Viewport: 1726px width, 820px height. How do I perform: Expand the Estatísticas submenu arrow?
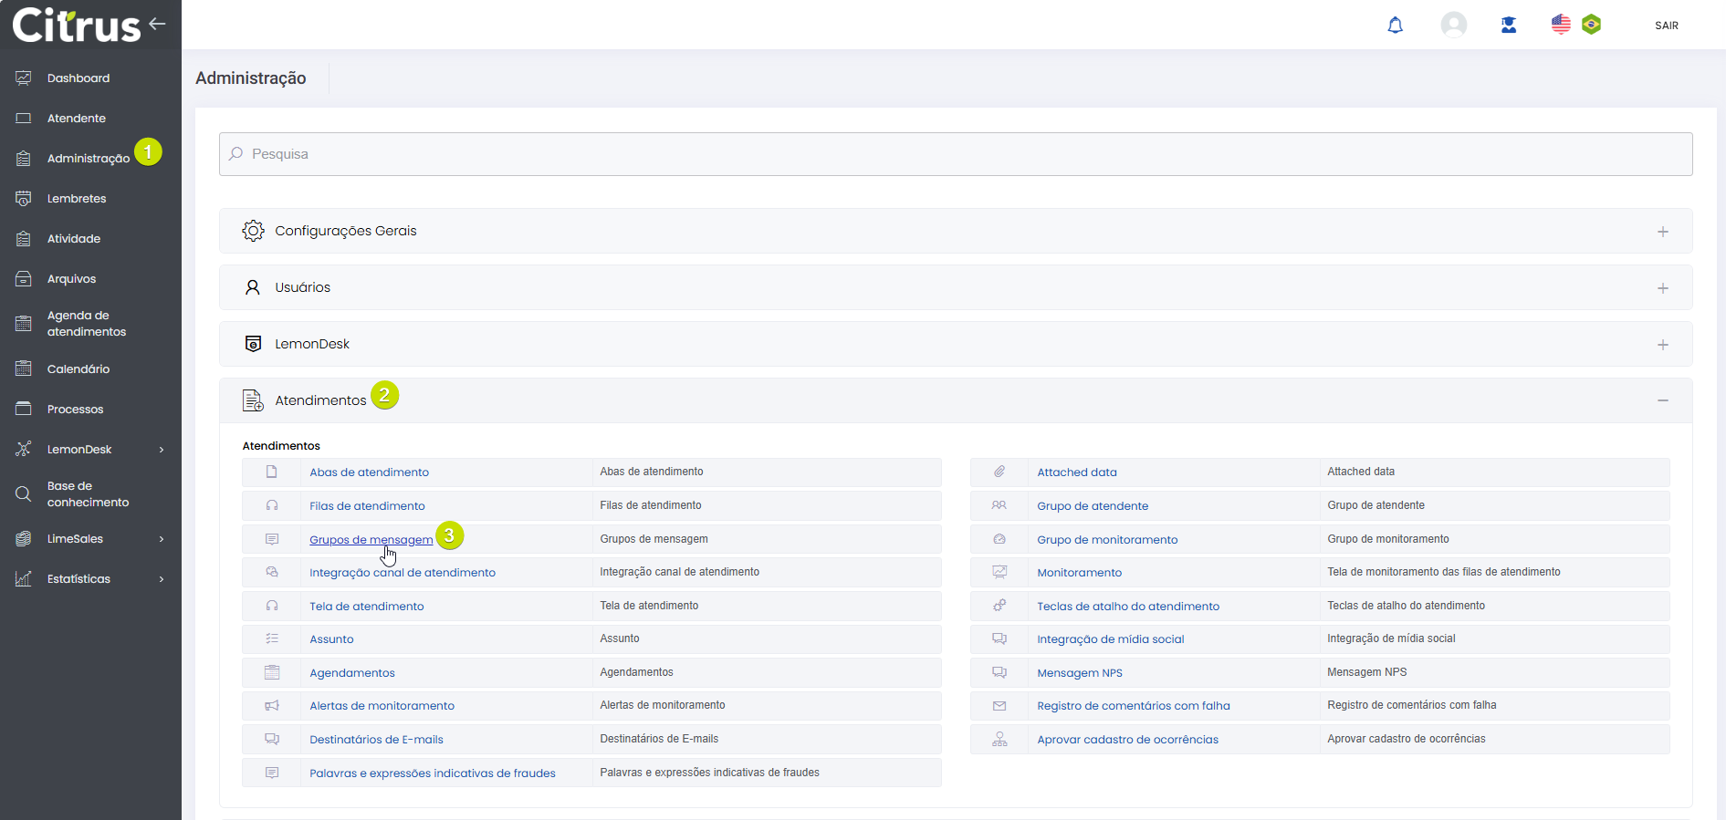point(162,579)
